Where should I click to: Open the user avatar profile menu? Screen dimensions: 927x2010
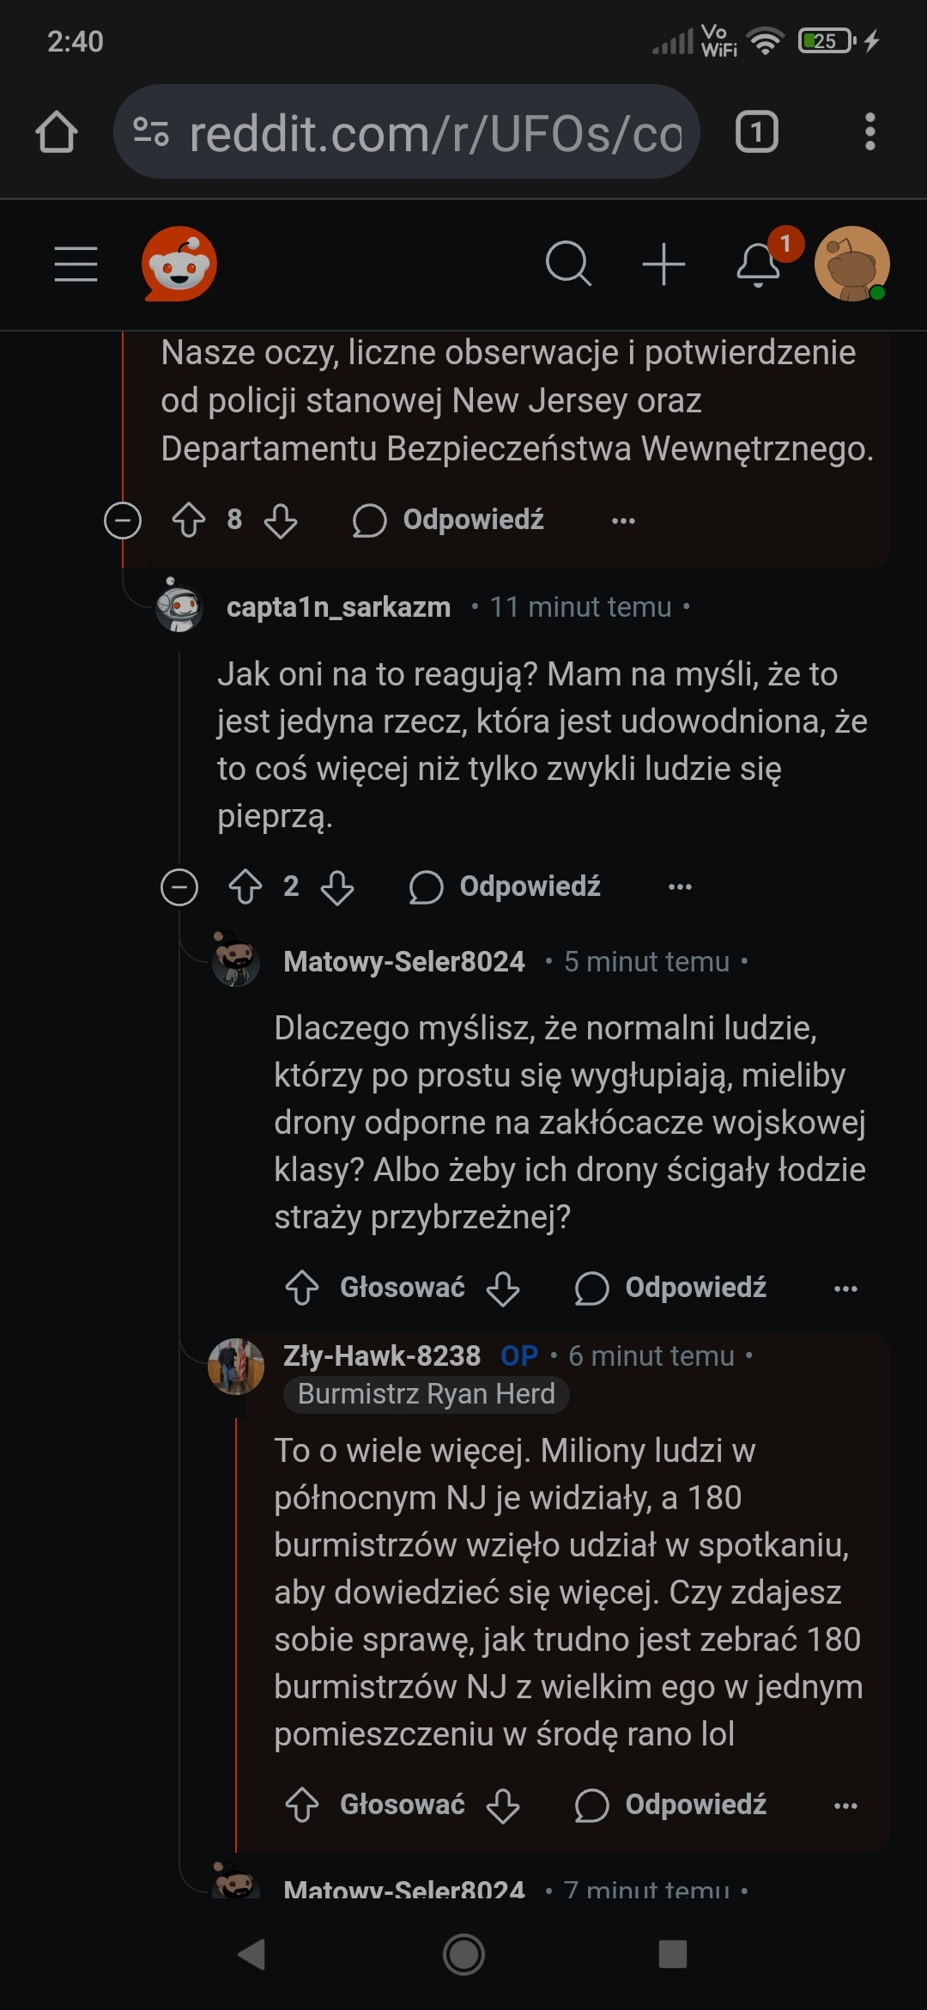coord(851,264)
